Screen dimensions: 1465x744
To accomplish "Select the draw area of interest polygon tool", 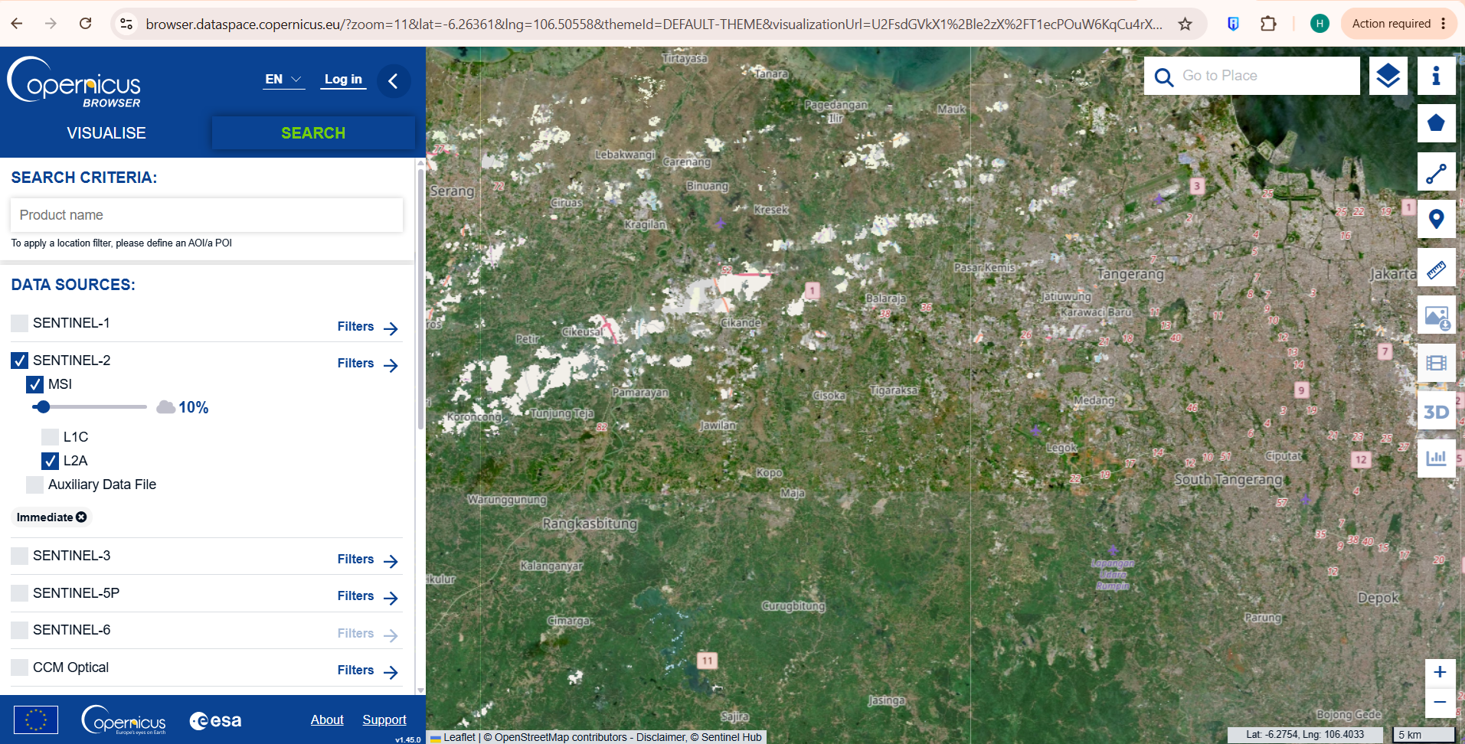I will [1436, 123].
